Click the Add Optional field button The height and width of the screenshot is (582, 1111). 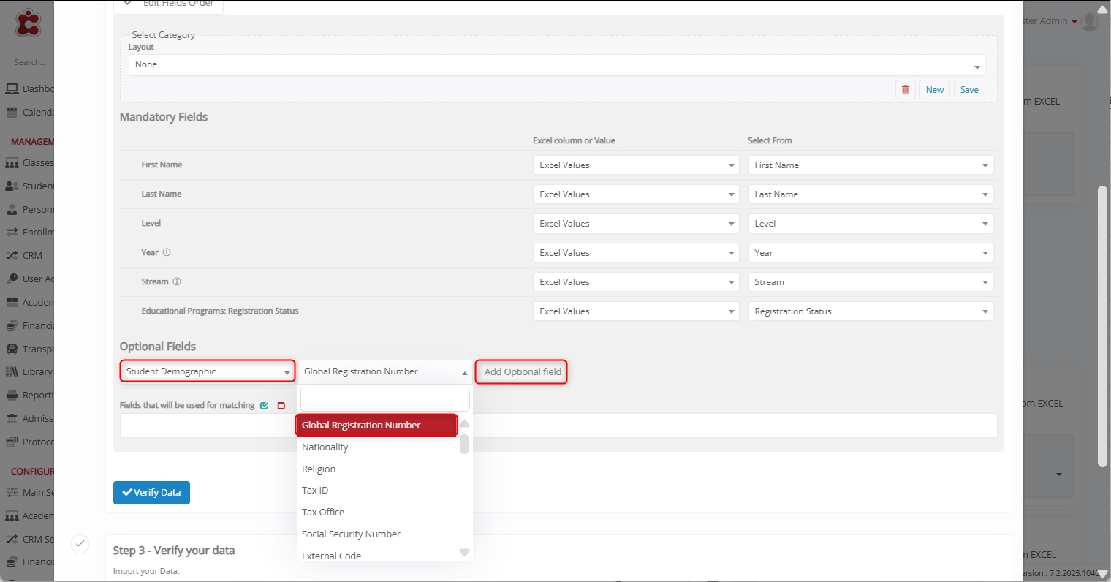pos(522,372)
